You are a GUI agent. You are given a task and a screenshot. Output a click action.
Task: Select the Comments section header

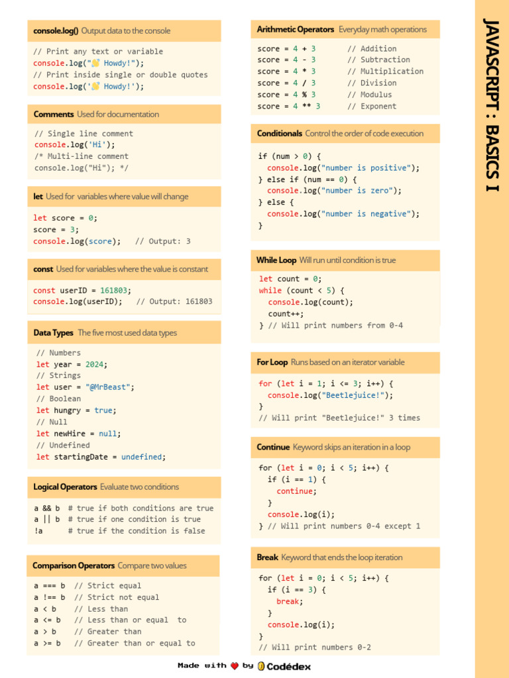[54, 114]
